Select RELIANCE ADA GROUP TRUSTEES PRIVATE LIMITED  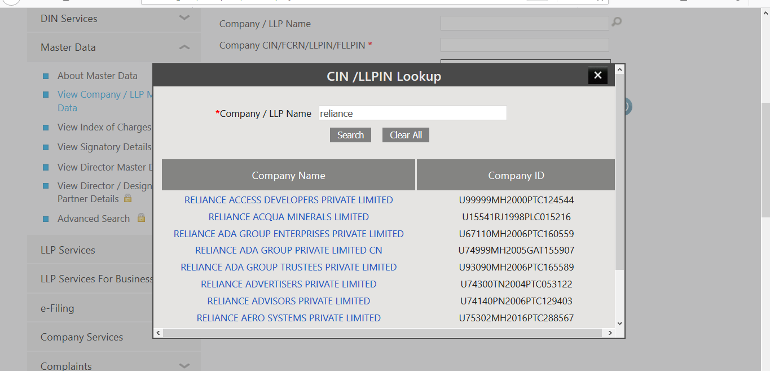[289, 267]
